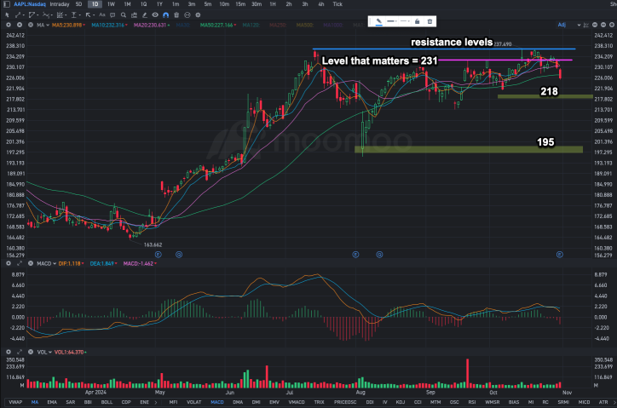Delete selected drawing via floating toolbar trash
The width and height of the screenshot is (617, 408).
(x=430, y=21)
